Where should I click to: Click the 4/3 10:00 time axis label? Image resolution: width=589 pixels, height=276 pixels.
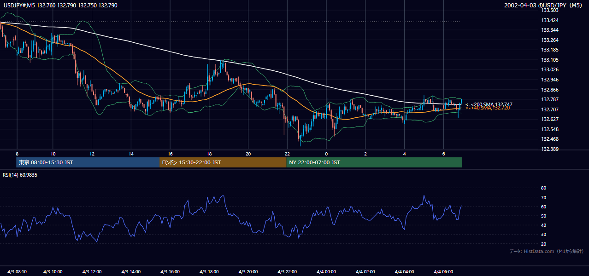tap(53, 271)
